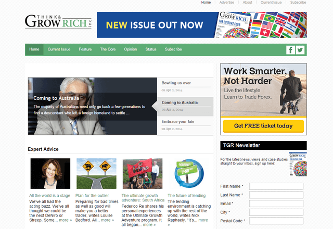Open Home in top utility menu
The height and width of the screenshot is (229, 333).
206,2
